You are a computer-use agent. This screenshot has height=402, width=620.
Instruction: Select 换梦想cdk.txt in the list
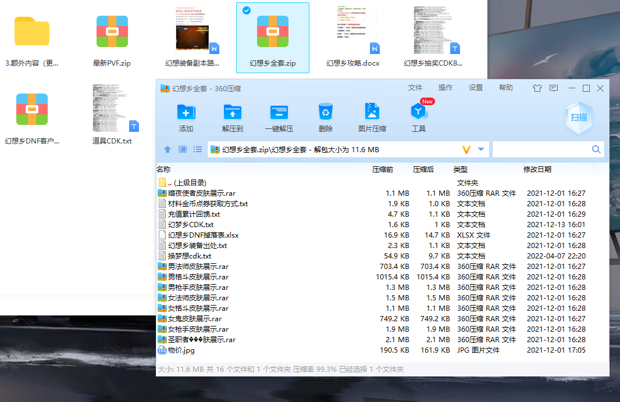point(382,256)
